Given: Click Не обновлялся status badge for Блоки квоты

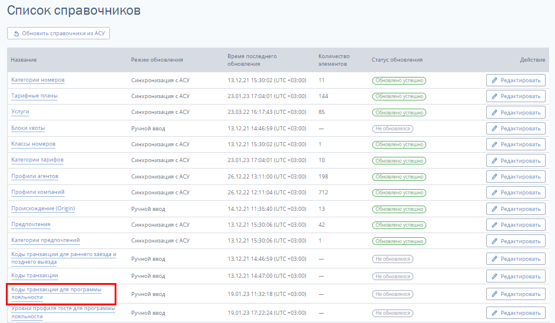Looking at the screenshot, I should click(x=392, y=129).
